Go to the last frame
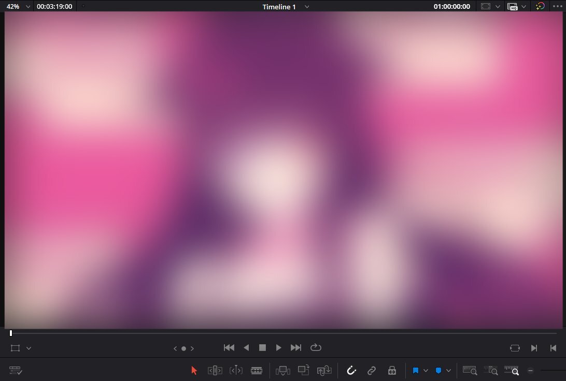566x381 pixels. click(x=295, y=347)
